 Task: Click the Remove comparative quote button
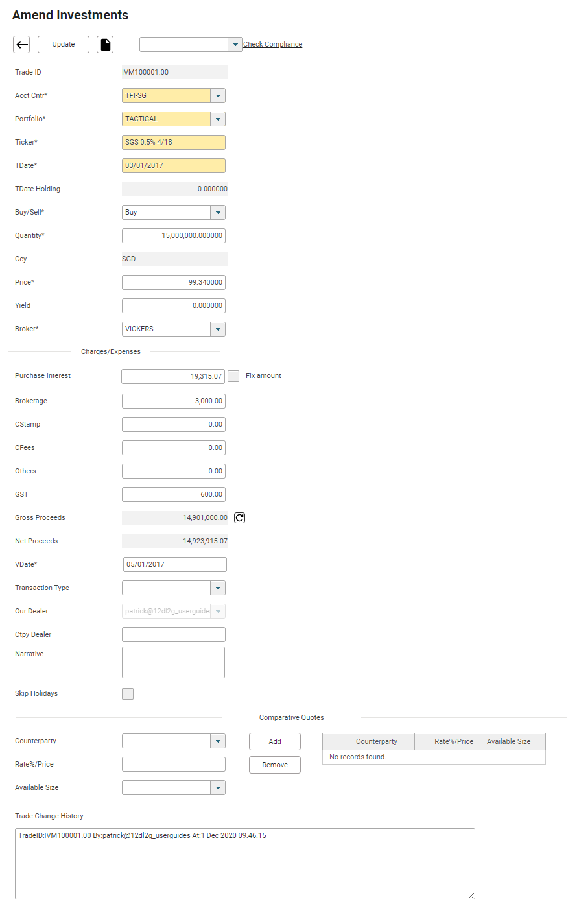(x=275, y=765)
